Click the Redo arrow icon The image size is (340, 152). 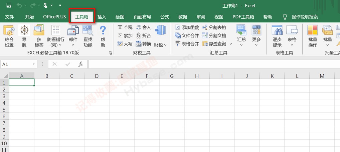pos(33,5)
